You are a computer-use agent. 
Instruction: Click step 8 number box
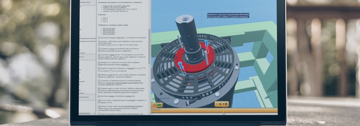99,88
